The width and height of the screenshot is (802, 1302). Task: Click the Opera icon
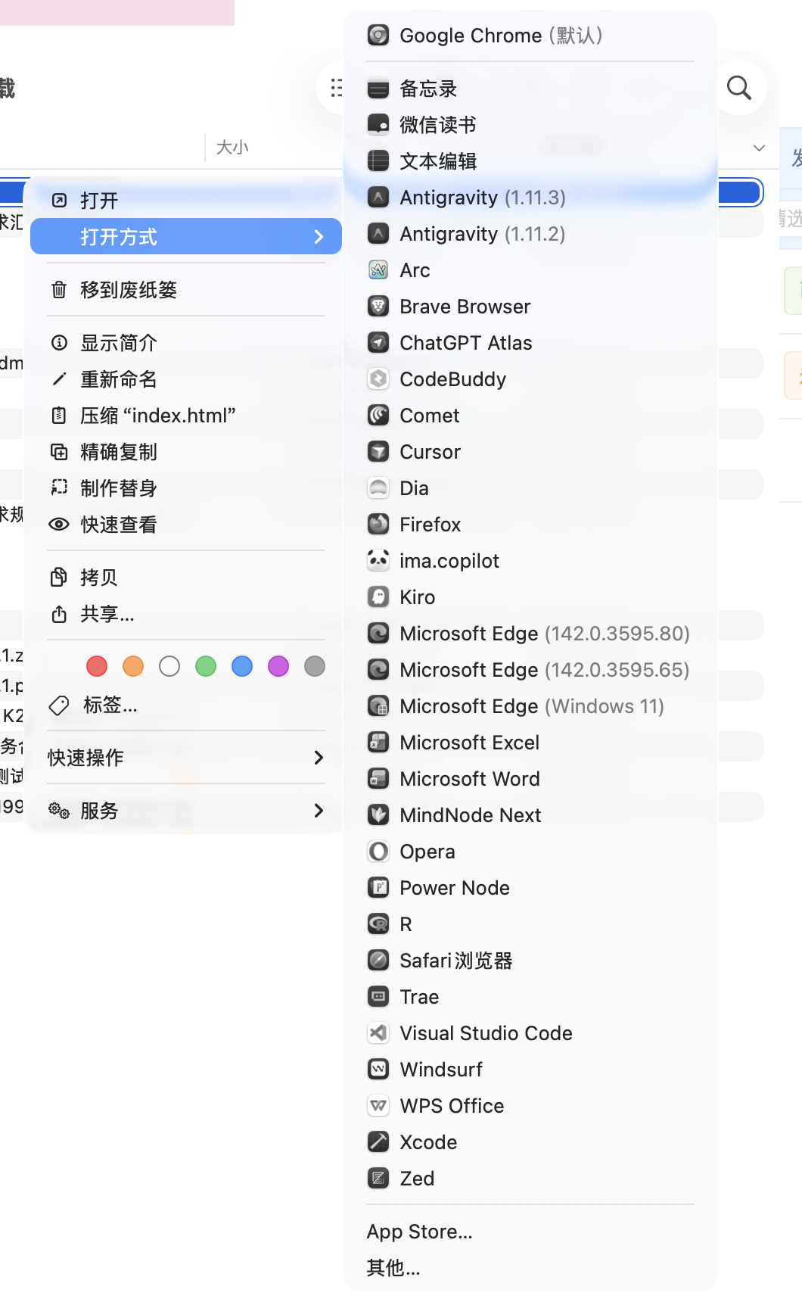[x=378, y=851]
